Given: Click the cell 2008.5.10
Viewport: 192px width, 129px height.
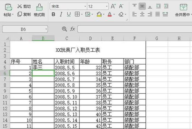Looking at the screenshot, I should (x=67, y=97).
